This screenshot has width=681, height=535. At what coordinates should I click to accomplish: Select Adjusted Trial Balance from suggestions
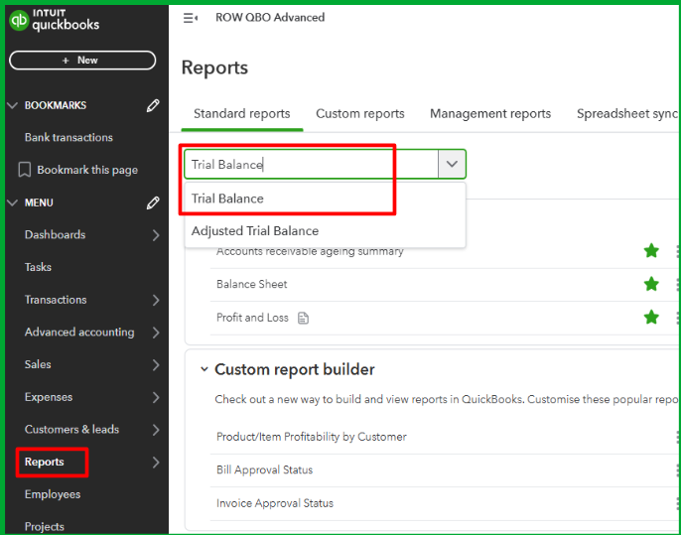coord(255,231)
